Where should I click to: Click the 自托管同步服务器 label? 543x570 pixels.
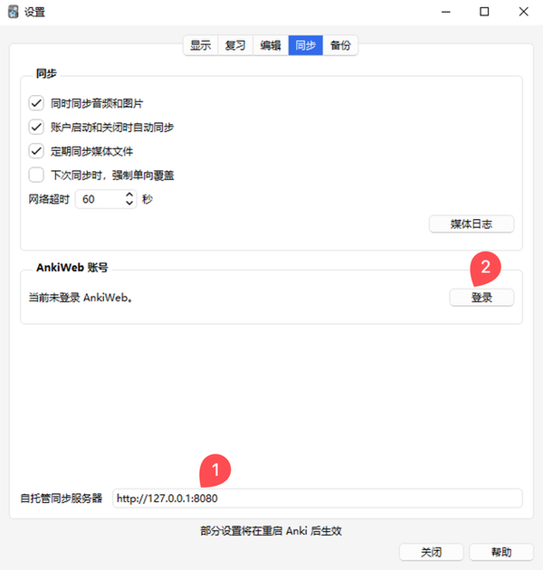62,499
